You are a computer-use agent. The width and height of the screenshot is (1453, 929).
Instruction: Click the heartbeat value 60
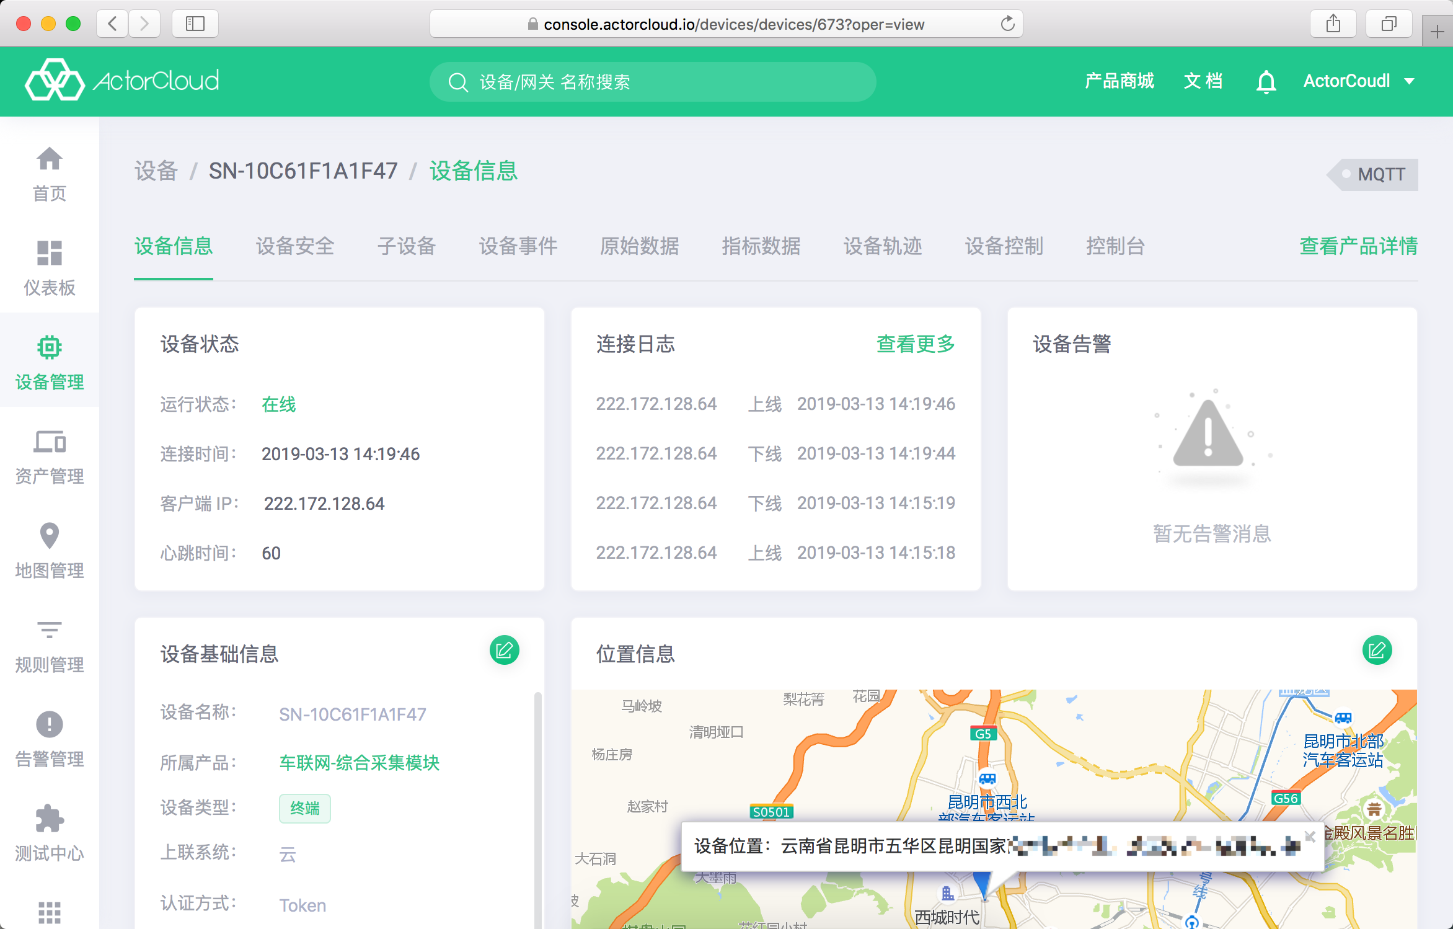click(272, 553)
